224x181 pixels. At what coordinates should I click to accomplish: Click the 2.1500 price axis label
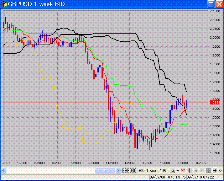(x=215, y=11)
